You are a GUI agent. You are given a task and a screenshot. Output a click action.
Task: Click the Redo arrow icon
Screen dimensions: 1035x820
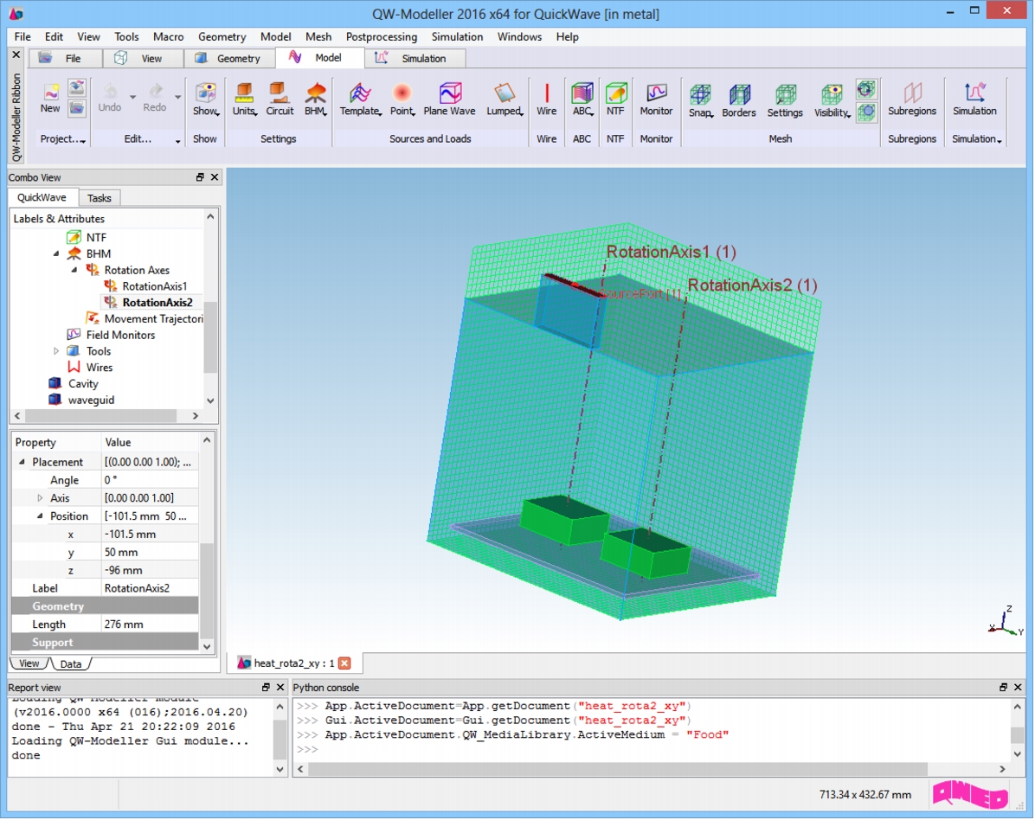click(x=155, y=92)
